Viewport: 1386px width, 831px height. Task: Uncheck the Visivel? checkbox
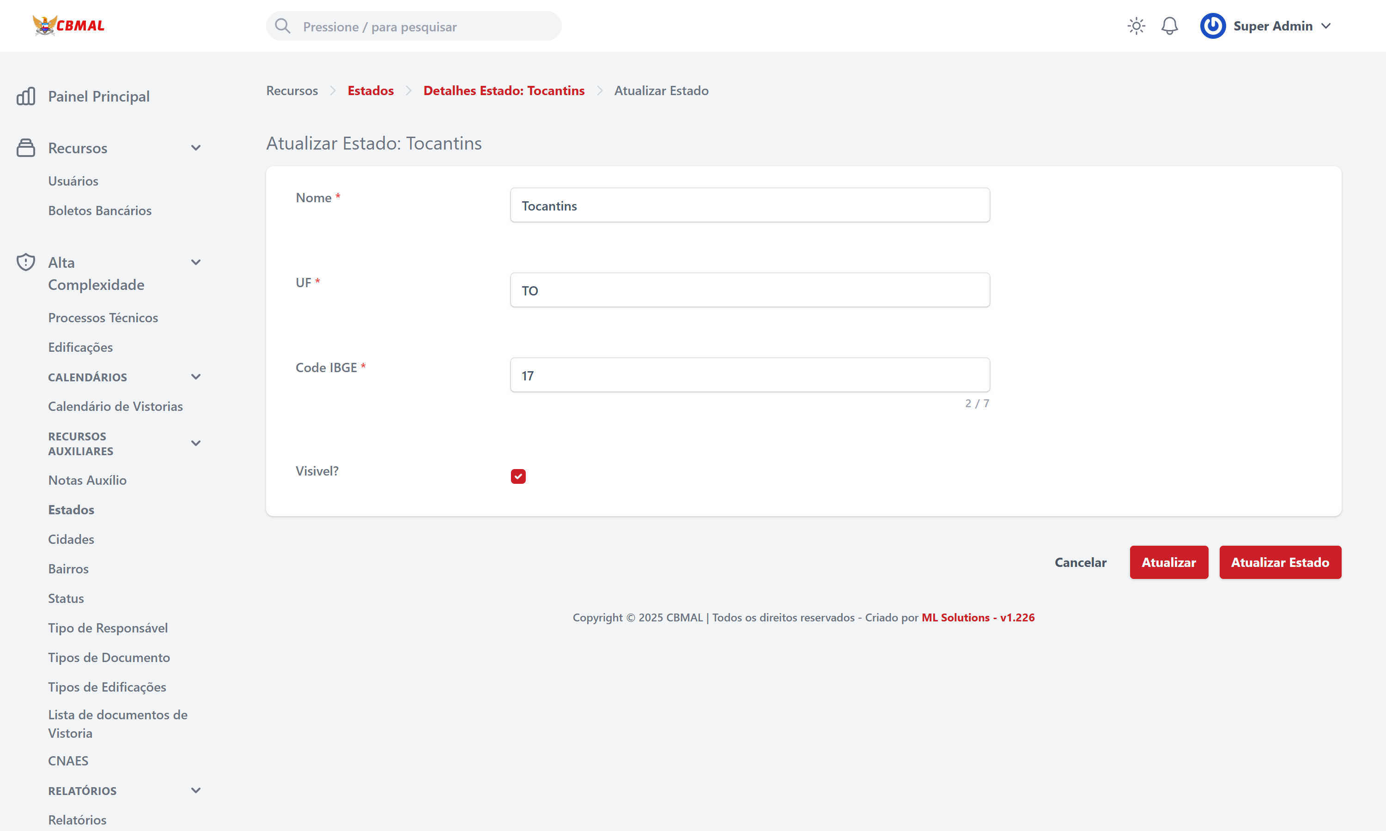click(518, 476)
